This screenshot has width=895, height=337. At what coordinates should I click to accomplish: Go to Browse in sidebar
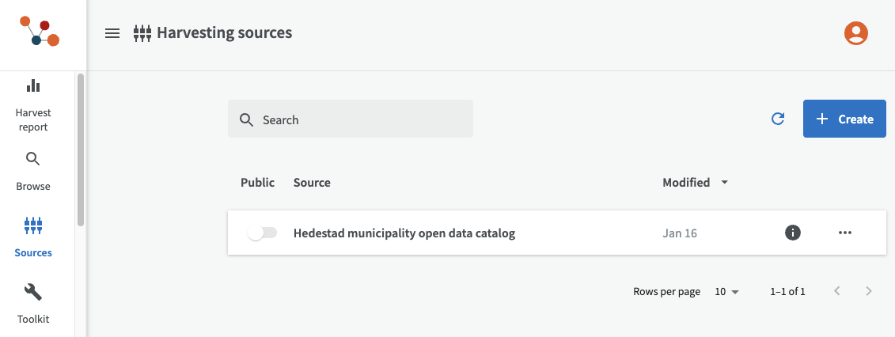[x=32, y=171]
